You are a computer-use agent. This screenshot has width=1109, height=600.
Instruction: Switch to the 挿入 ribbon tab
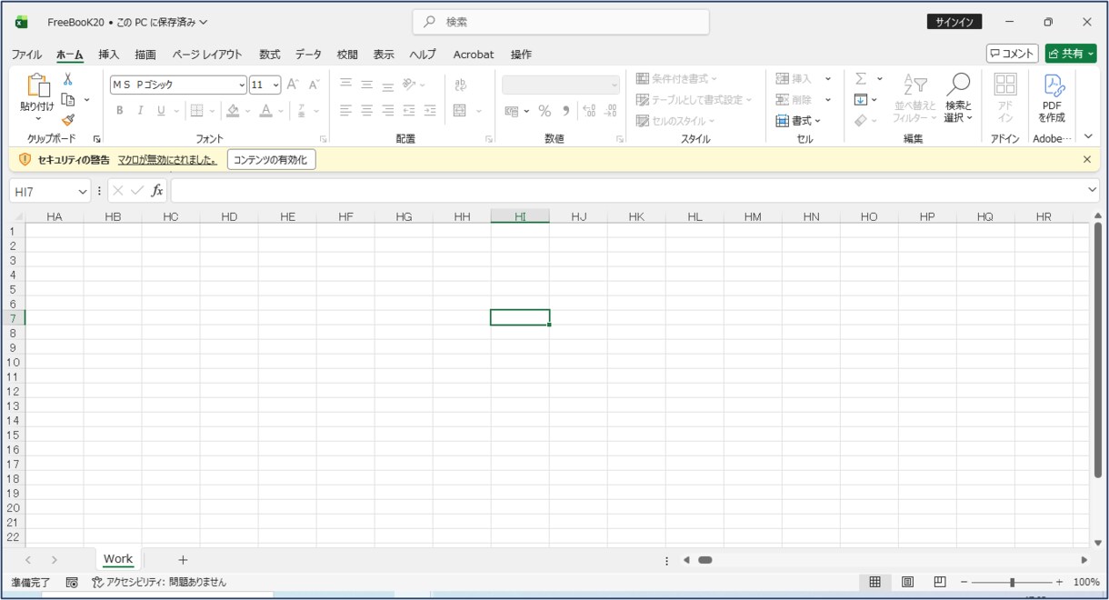coord(109,55)
